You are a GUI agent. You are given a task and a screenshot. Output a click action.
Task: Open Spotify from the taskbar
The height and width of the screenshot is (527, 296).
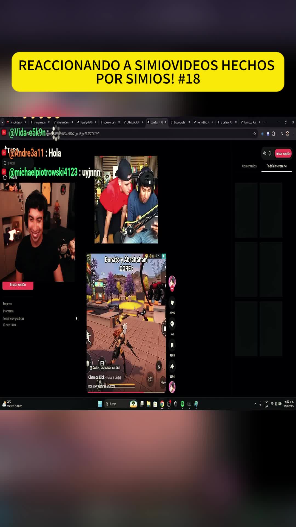(x=183, y=404)
